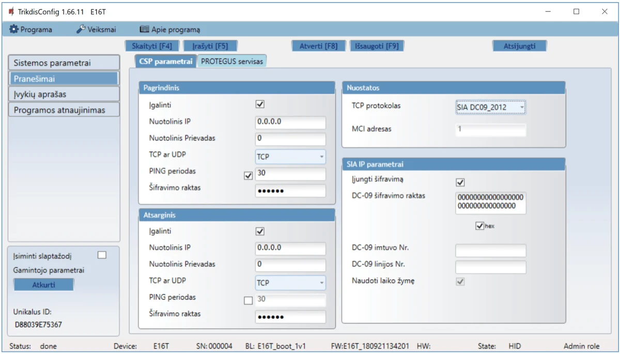Open Apie programą with the book icon
Screen dimensions: 620x354
point(170,29)
